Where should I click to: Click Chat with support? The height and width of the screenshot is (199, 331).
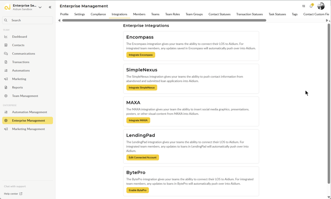tap(15, 186)
